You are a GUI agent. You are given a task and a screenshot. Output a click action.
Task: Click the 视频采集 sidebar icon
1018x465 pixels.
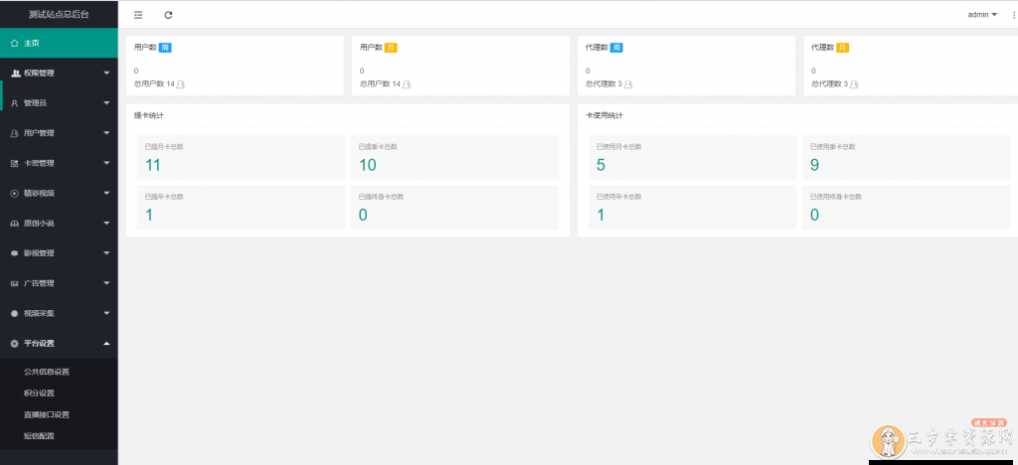click(15, 313)
